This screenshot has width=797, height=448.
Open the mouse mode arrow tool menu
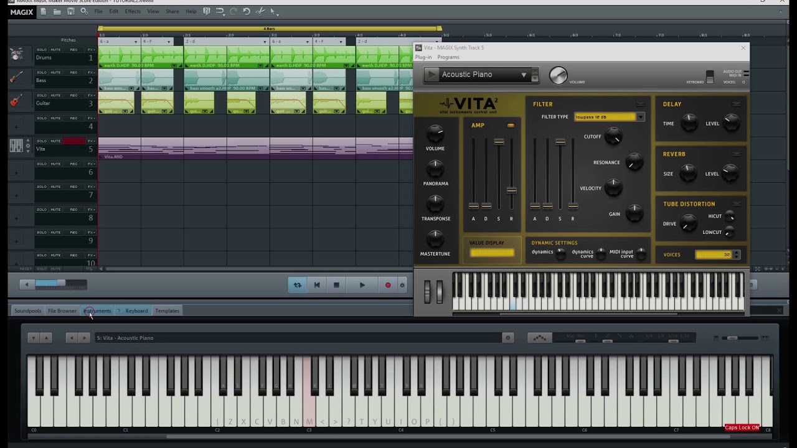pos(273,11)
